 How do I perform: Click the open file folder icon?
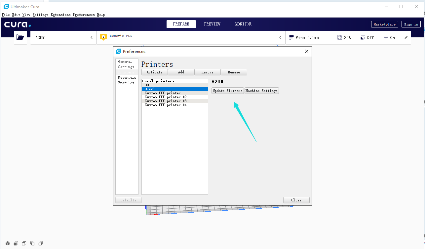click(x=20, y=37)
